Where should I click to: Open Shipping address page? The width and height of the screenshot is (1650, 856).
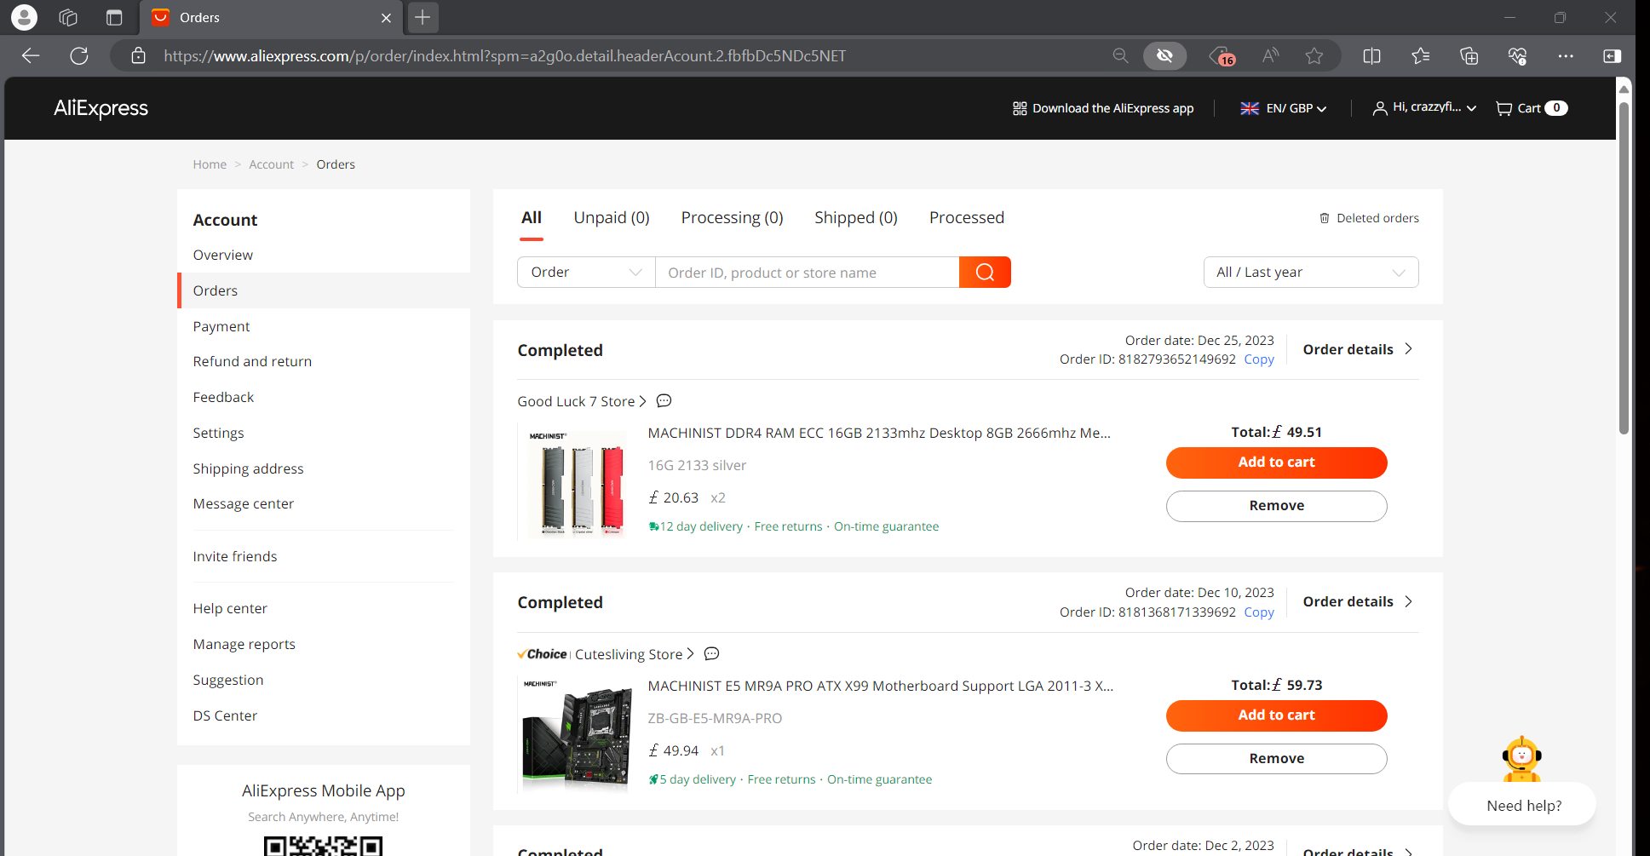pos(248,468)
